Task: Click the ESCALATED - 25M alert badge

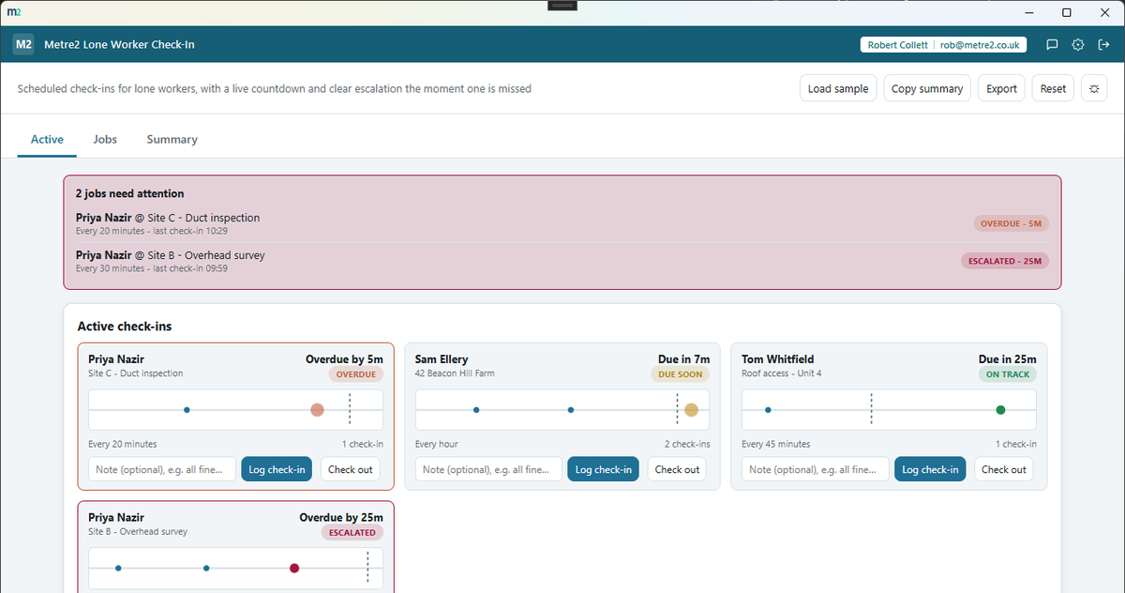Action: point(1005,261)
